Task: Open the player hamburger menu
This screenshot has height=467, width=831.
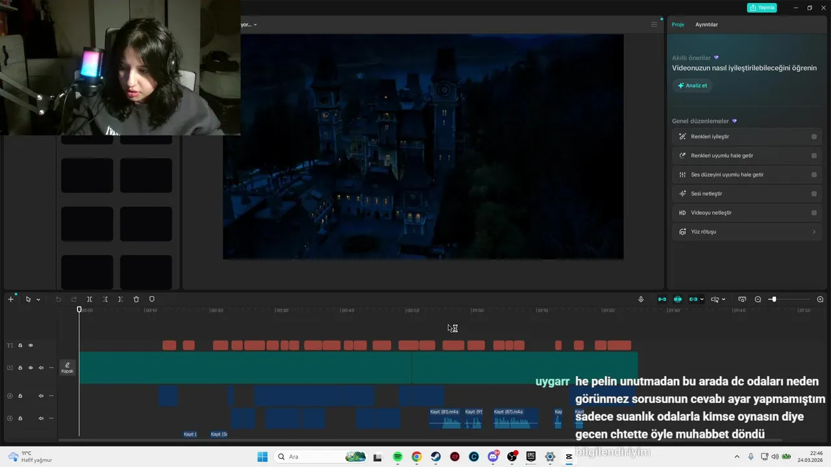Action: 654,25
